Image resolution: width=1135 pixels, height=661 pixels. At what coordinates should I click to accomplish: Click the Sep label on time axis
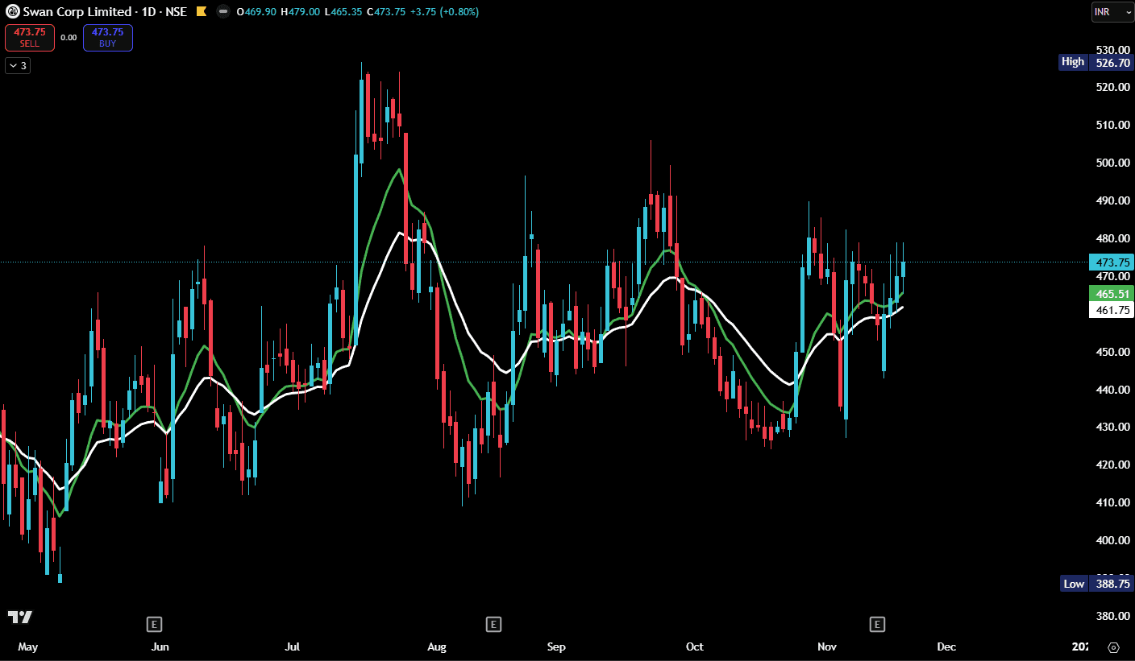tap(556, 647)
